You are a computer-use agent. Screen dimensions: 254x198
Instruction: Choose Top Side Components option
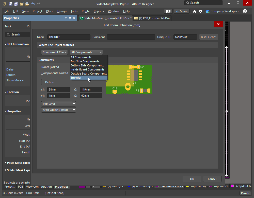[x=89, y=61]
